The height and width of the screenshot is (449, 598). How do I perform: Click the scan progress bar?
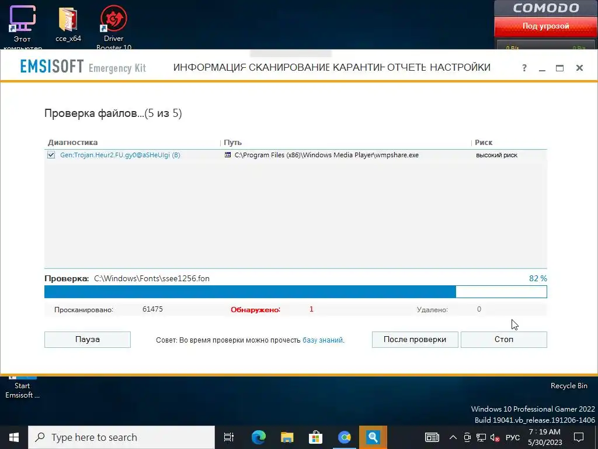tap(295, 292)
